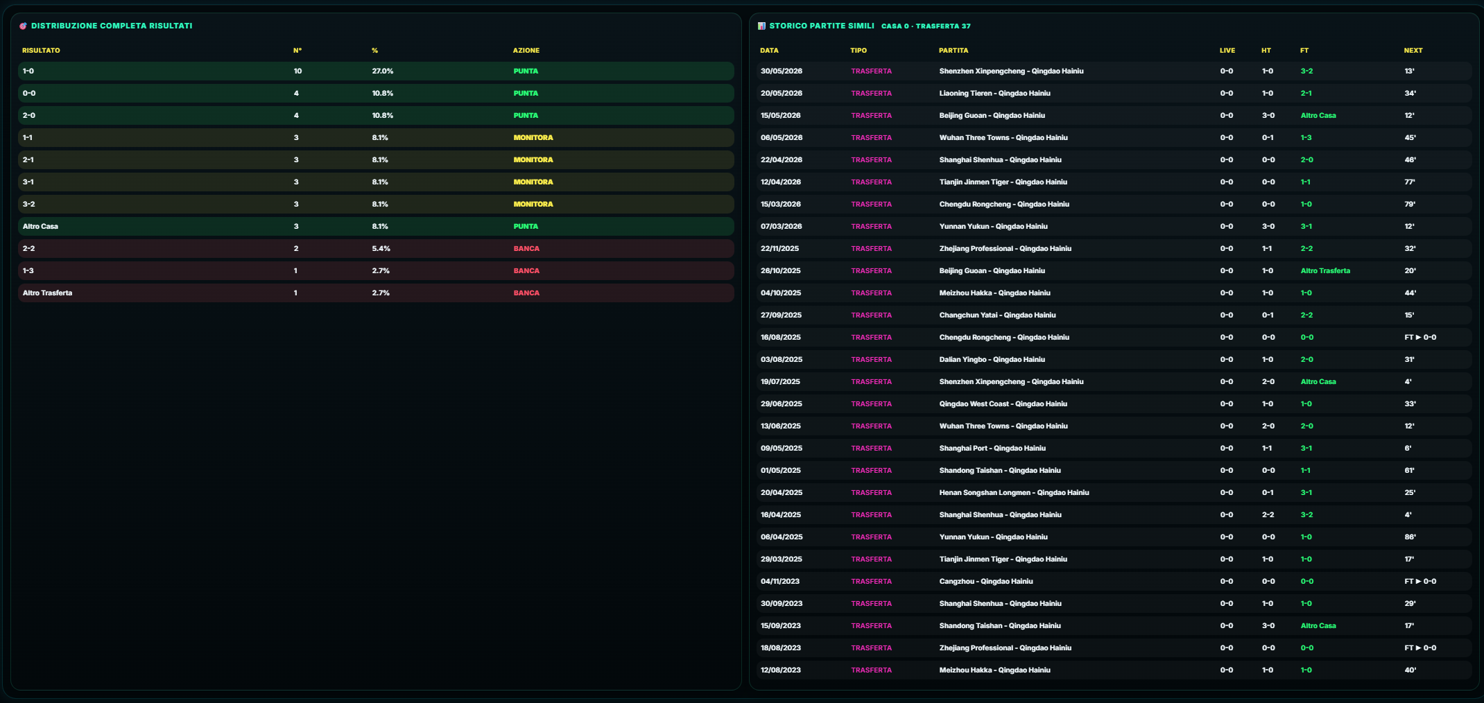Sort by the RISULTATO column header

[41, 51]
